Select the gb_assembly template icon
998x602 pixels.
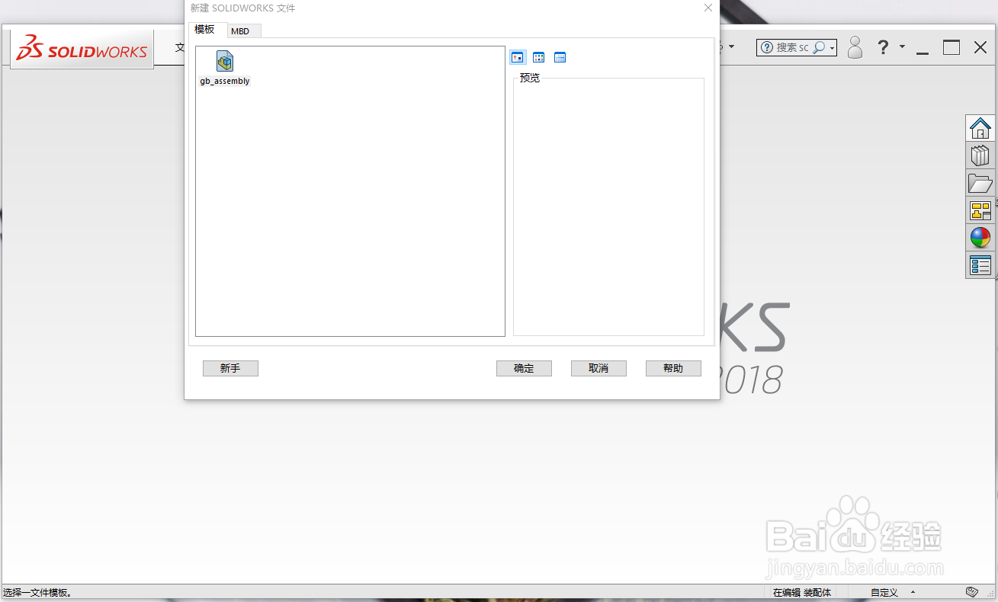(x=225, y=62)
